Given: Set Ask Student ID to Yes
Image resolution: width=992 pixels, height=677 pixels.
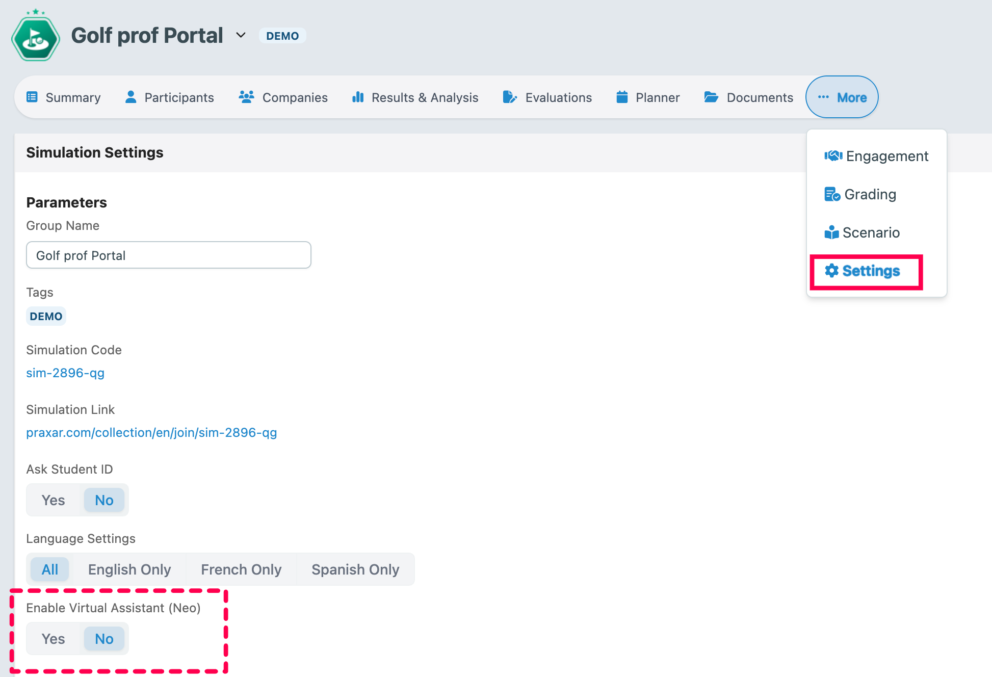Looking at the screenshot, I should 53,500.
